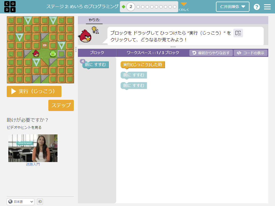Click the ビデオやヒントを見る text

[24, 127]
